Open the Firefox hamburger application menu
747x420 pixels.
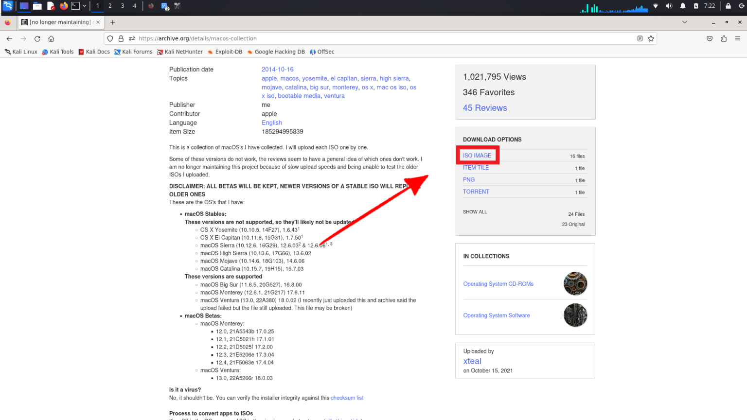click(x=737, y=39)
